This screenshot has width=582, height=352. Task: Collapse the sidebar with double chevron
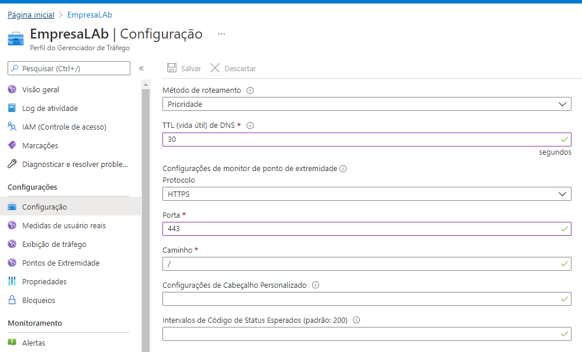coord(141,68)
